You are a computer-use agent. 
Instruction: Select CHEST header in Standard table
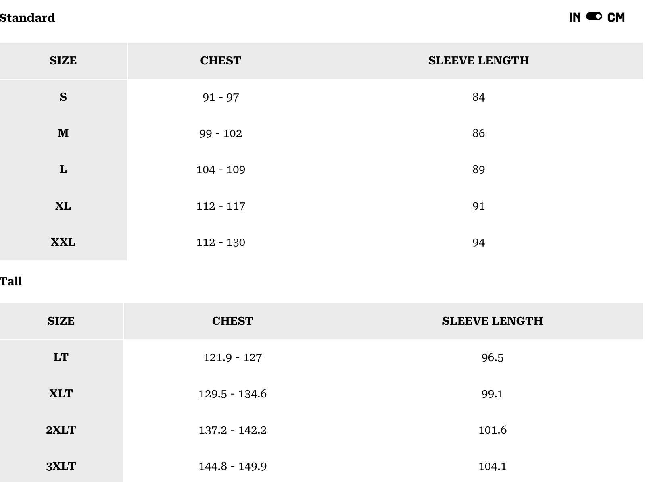(221, 60)
